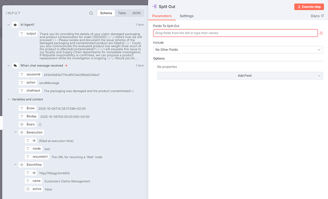
Task: Collapse the AI Agent1 section
Action: tap(9, 24)
